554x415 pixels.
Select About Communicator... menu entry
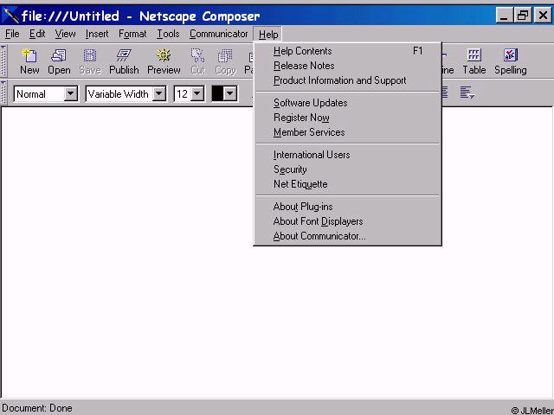tap(348, 236)
